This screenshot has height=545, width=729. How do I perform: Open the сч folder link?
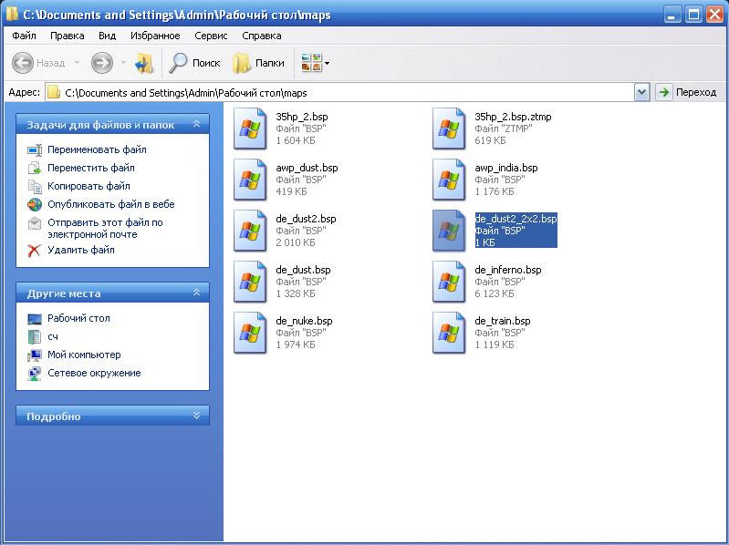(53, 336)
